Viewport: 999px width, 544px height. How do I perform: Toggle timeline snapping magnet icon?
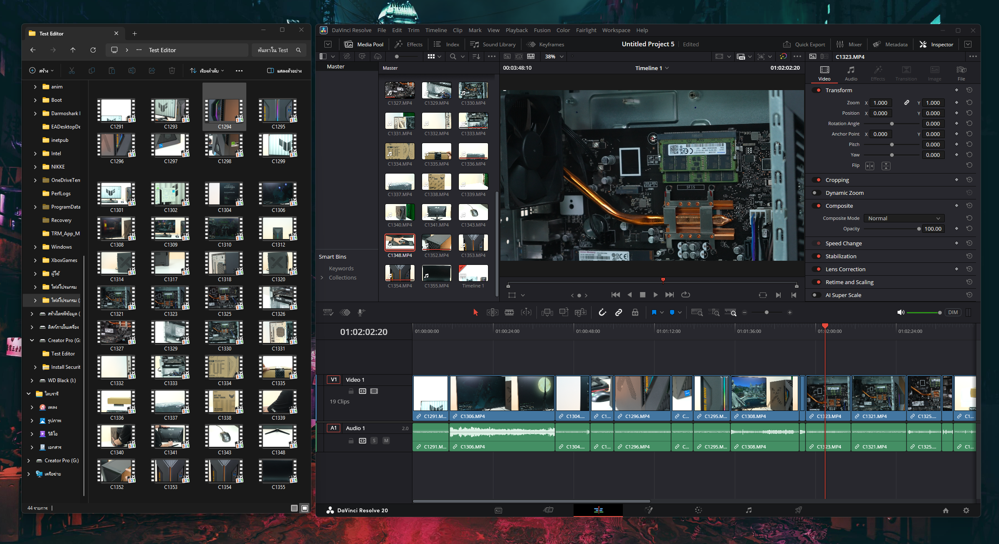coord(602,312)
